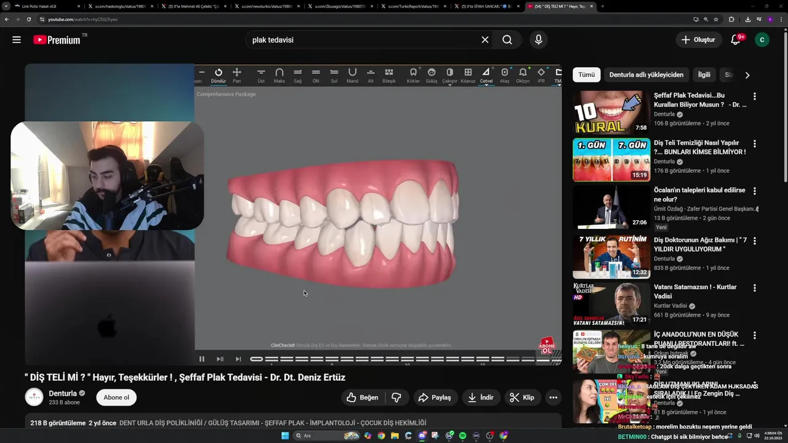Image resolution: width=788 pixels, height=443 pixels.
Task: Download video using İndir button
Action: click(481, 398)
